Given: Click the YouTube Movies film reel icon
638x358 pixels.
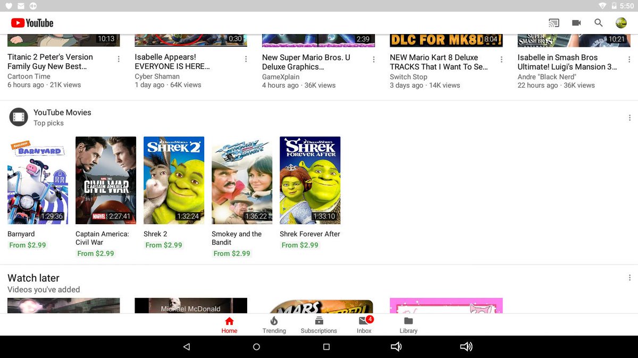Looking at the screenshot, I should coord(19,117).
